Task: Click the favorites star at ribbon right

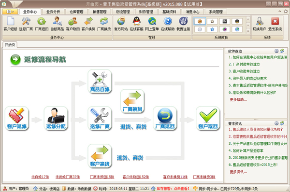Action: point(286,12)
